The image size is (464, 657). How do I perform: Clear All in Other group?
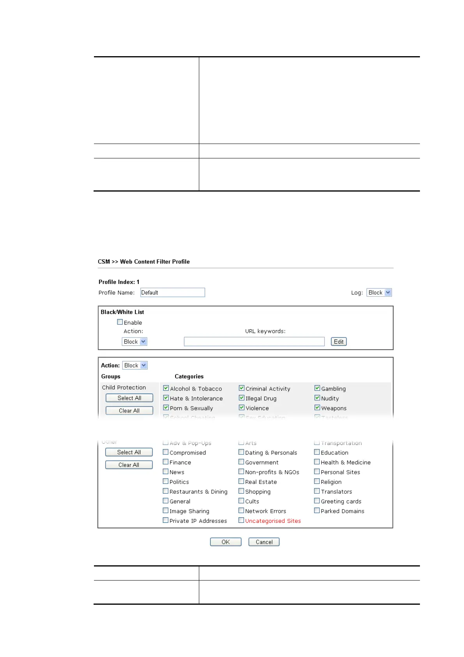(129, 465)
